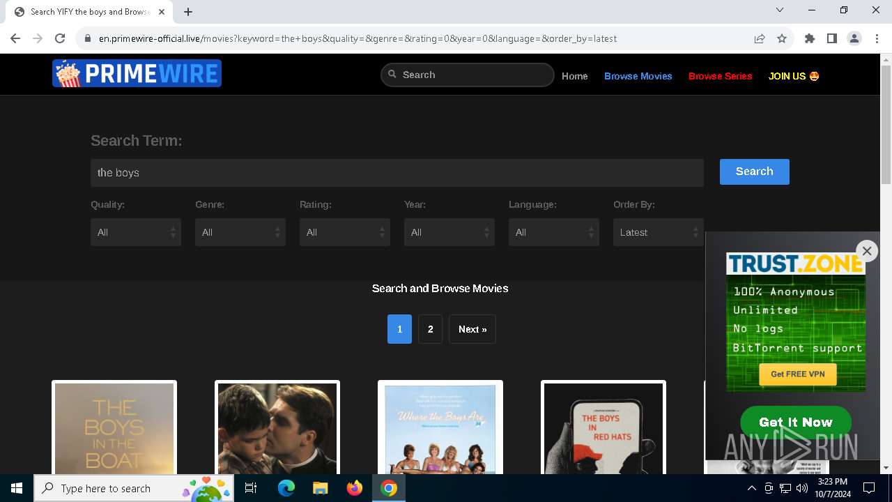Click the green Get It Now button

click(796, 422)
